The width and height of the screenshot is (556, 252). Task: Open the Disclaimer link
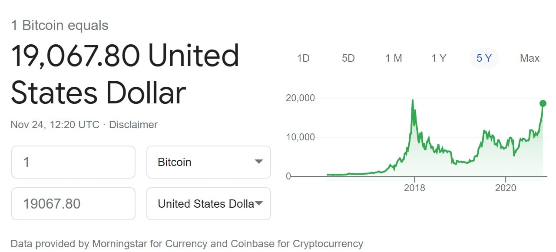click(133, 125)
